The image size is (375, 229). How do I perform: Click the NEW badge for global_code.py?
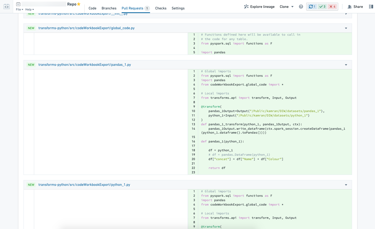[x=31, y=28]
